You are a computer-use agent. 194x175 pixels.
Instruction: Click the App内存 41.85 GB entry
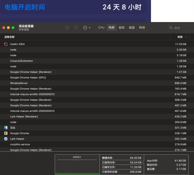(x=166, y=161)
